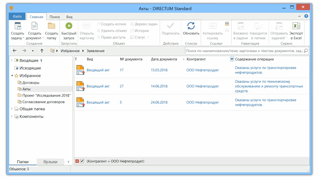Click Заявления in the breadcrumb

[95, 51]
